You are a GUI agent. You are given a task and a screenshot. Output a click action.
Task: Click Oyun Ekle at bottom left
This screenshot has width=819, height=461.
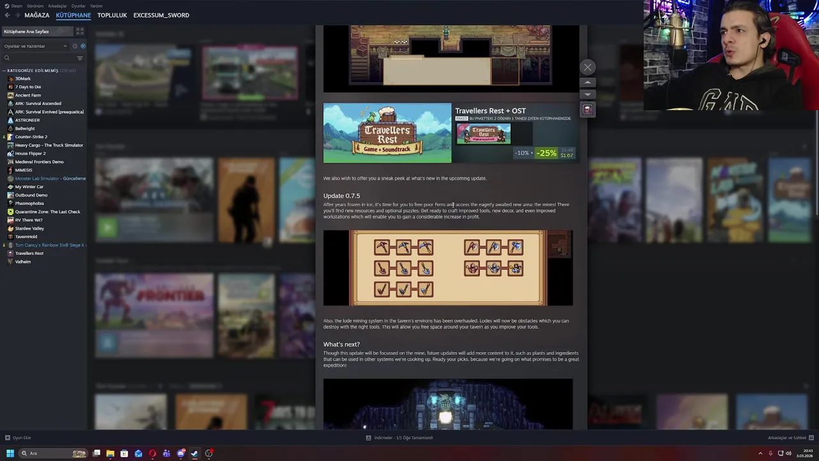[18, 438]
